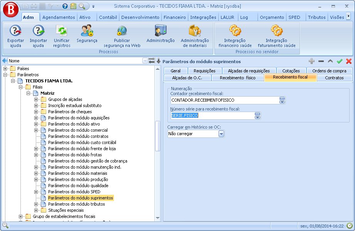
Task: Click the red B application button
Action: (11, 10)
